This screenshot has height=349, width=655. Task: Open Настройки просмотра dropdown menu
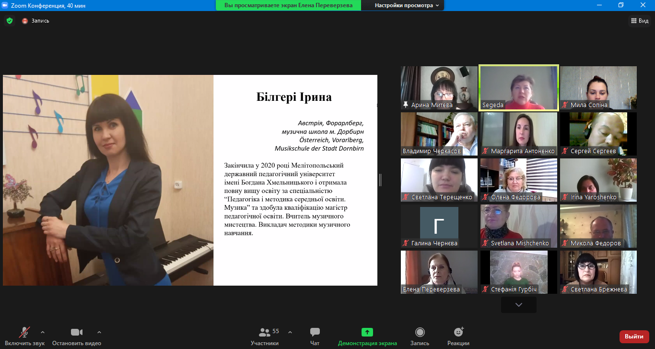click(407, 5)
